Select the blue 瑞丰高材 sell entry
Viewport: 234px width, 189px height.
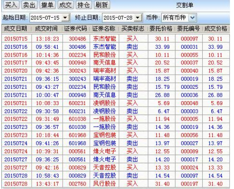pyautogui.click(x=105, y=79)
